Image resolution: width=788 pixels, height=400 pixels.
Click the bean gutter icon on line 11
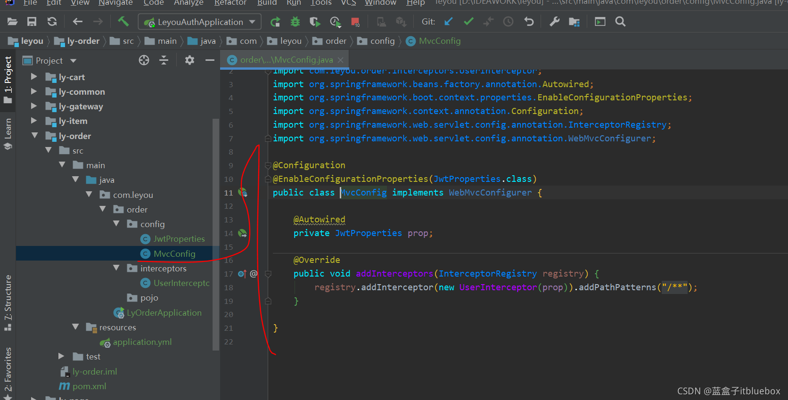[243, 192]
